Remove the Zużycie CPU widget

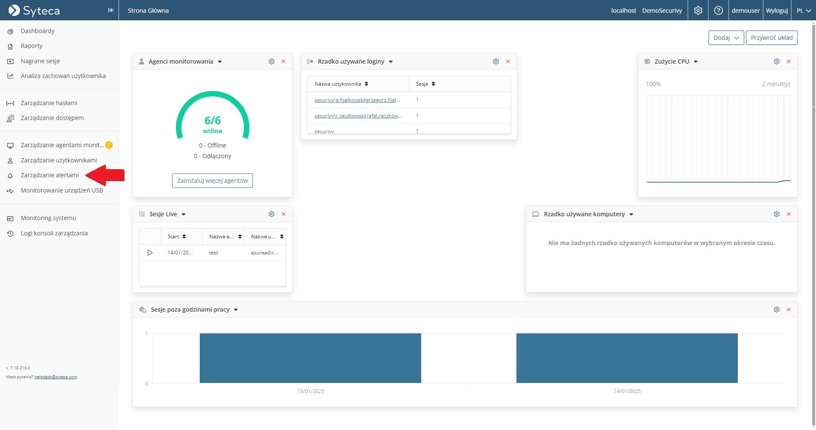click(x=788, y=61)
